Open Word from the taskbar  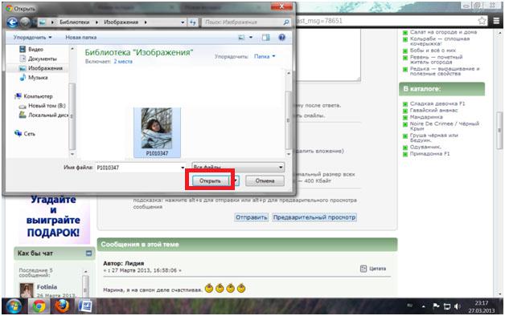(85, 306)
